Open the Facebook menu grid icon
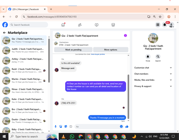Viewport: 179px width, 140px height. (158, 25)
